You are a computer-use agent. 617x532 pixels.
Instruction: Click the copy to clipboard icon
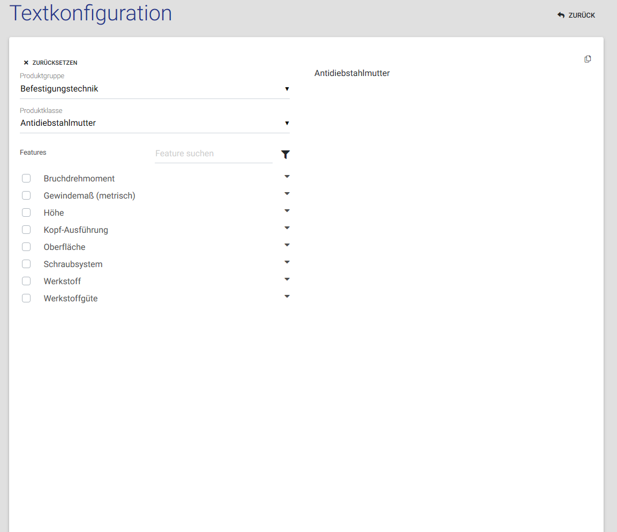(x=588, y=59)
